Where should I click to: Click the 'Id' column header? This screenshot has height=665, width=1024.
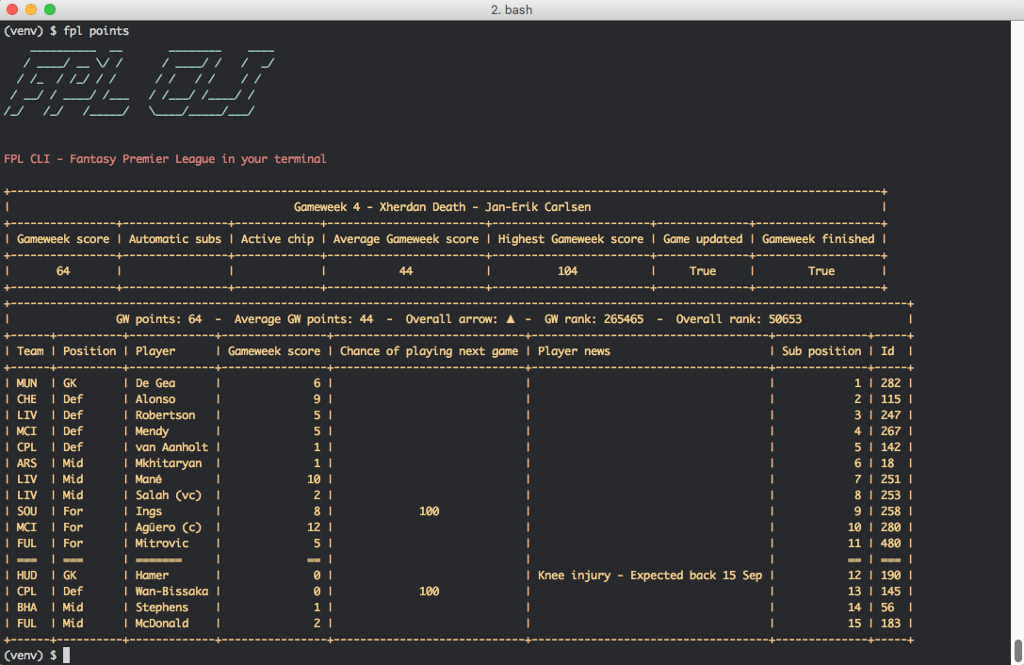pos(887,351)
